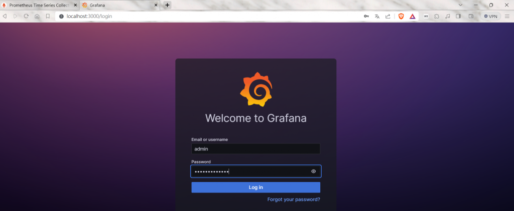Screen dimensions: 514x211
Task: Open the browser hamburger menu
Action: tap(507, 16)
